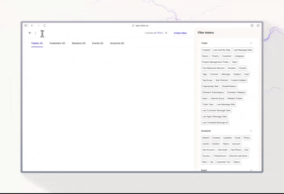Expand the Event filter section chevron
The image size is (284, 194).
click(x=251, y=170)
